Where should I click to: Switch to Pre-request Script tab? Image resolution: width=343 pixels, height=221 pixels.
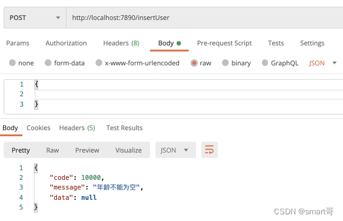[x=224, y=44]
